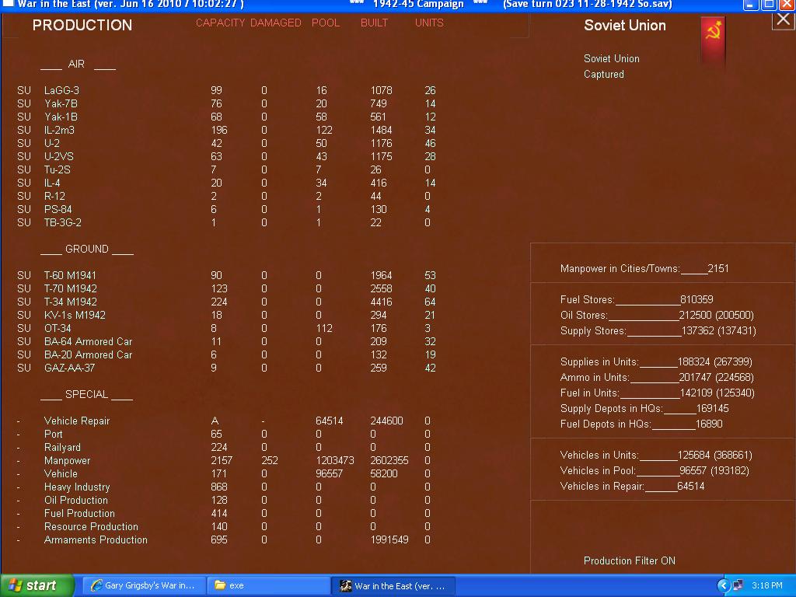This screenshot has width=796, height=597.
Task: Close the production screen with the X button
Action: [784, 20]
